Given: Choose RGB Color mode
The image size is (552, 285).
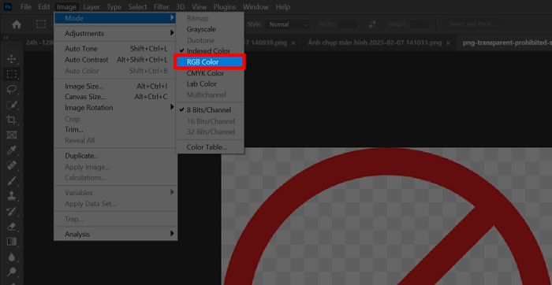Looking at the screenshot, I should [210, 62].
